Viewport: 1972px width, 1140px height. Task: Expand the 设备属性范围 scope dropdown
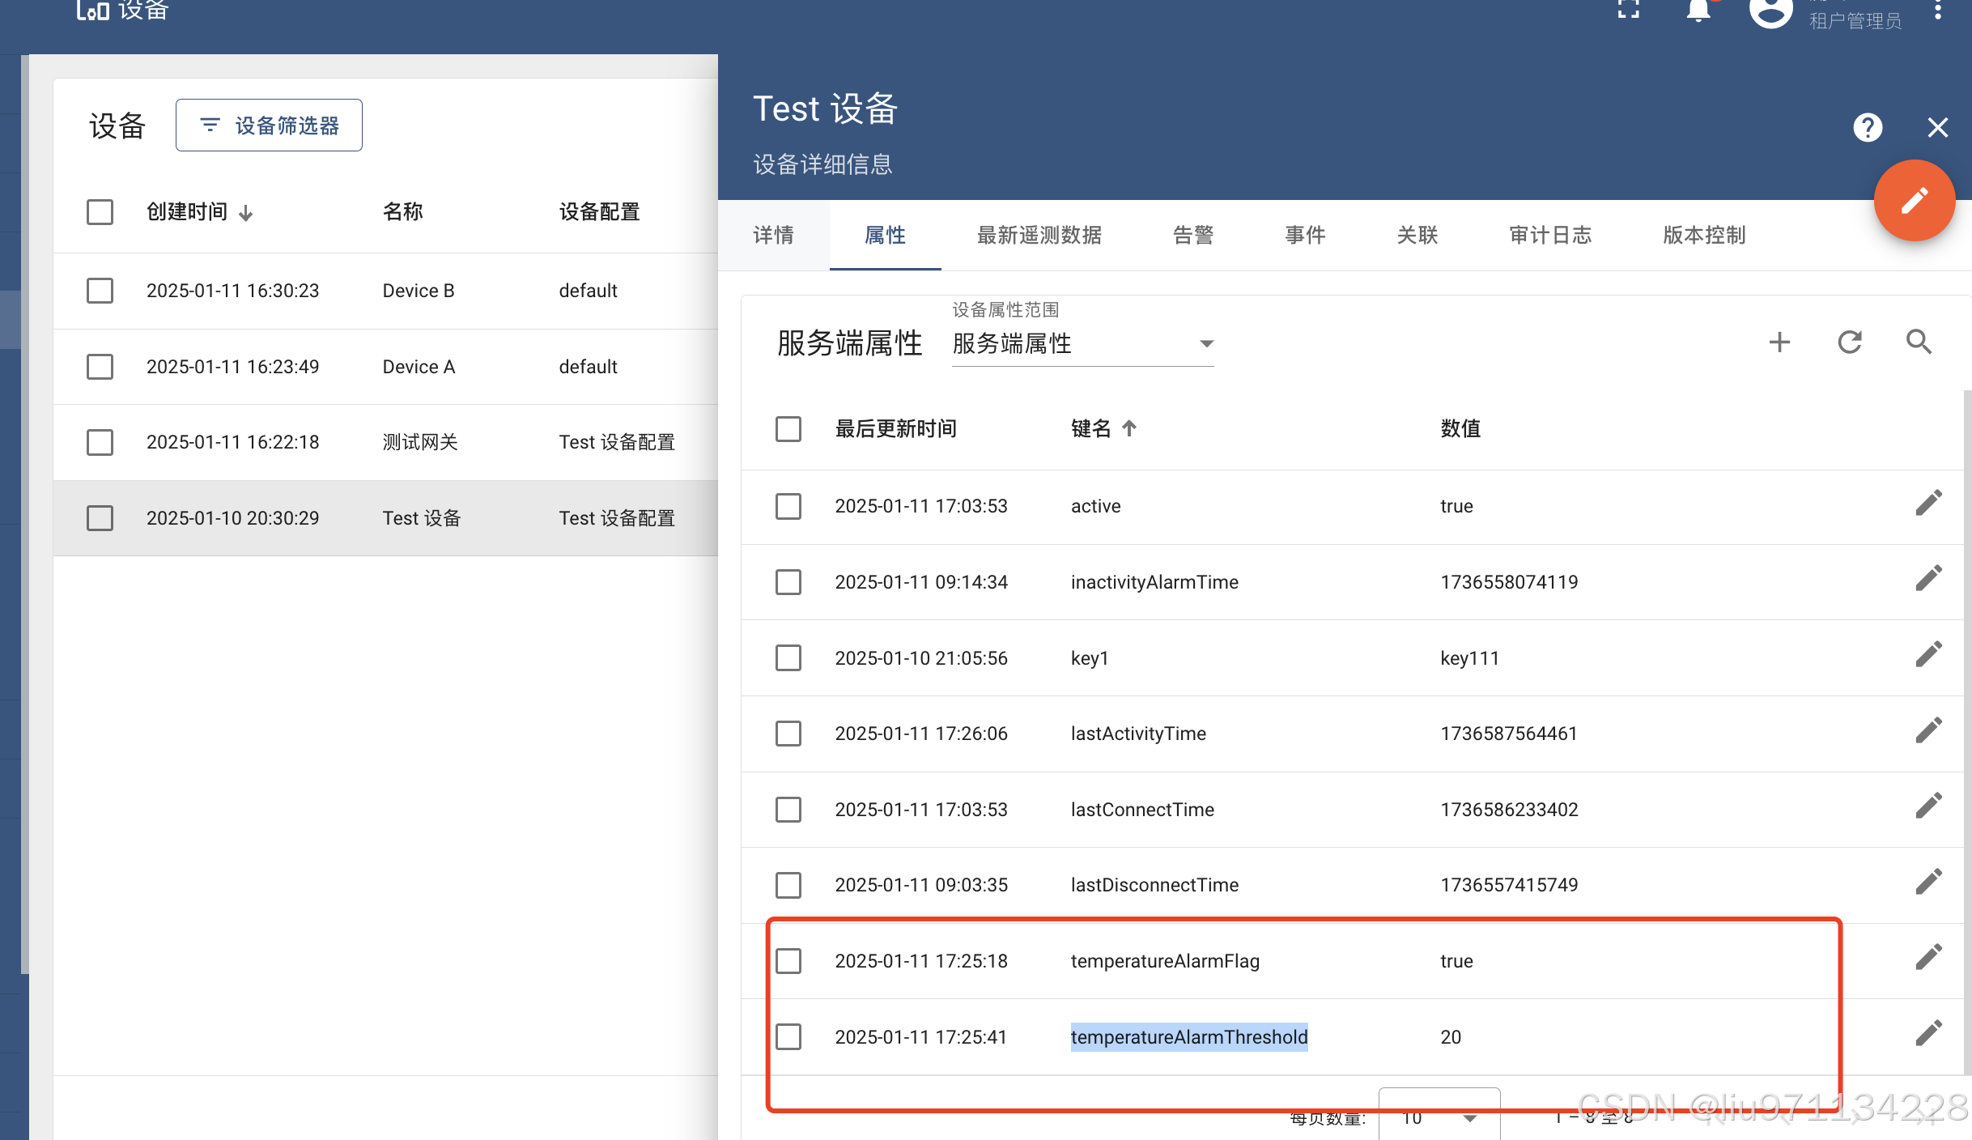point(1082,344)
